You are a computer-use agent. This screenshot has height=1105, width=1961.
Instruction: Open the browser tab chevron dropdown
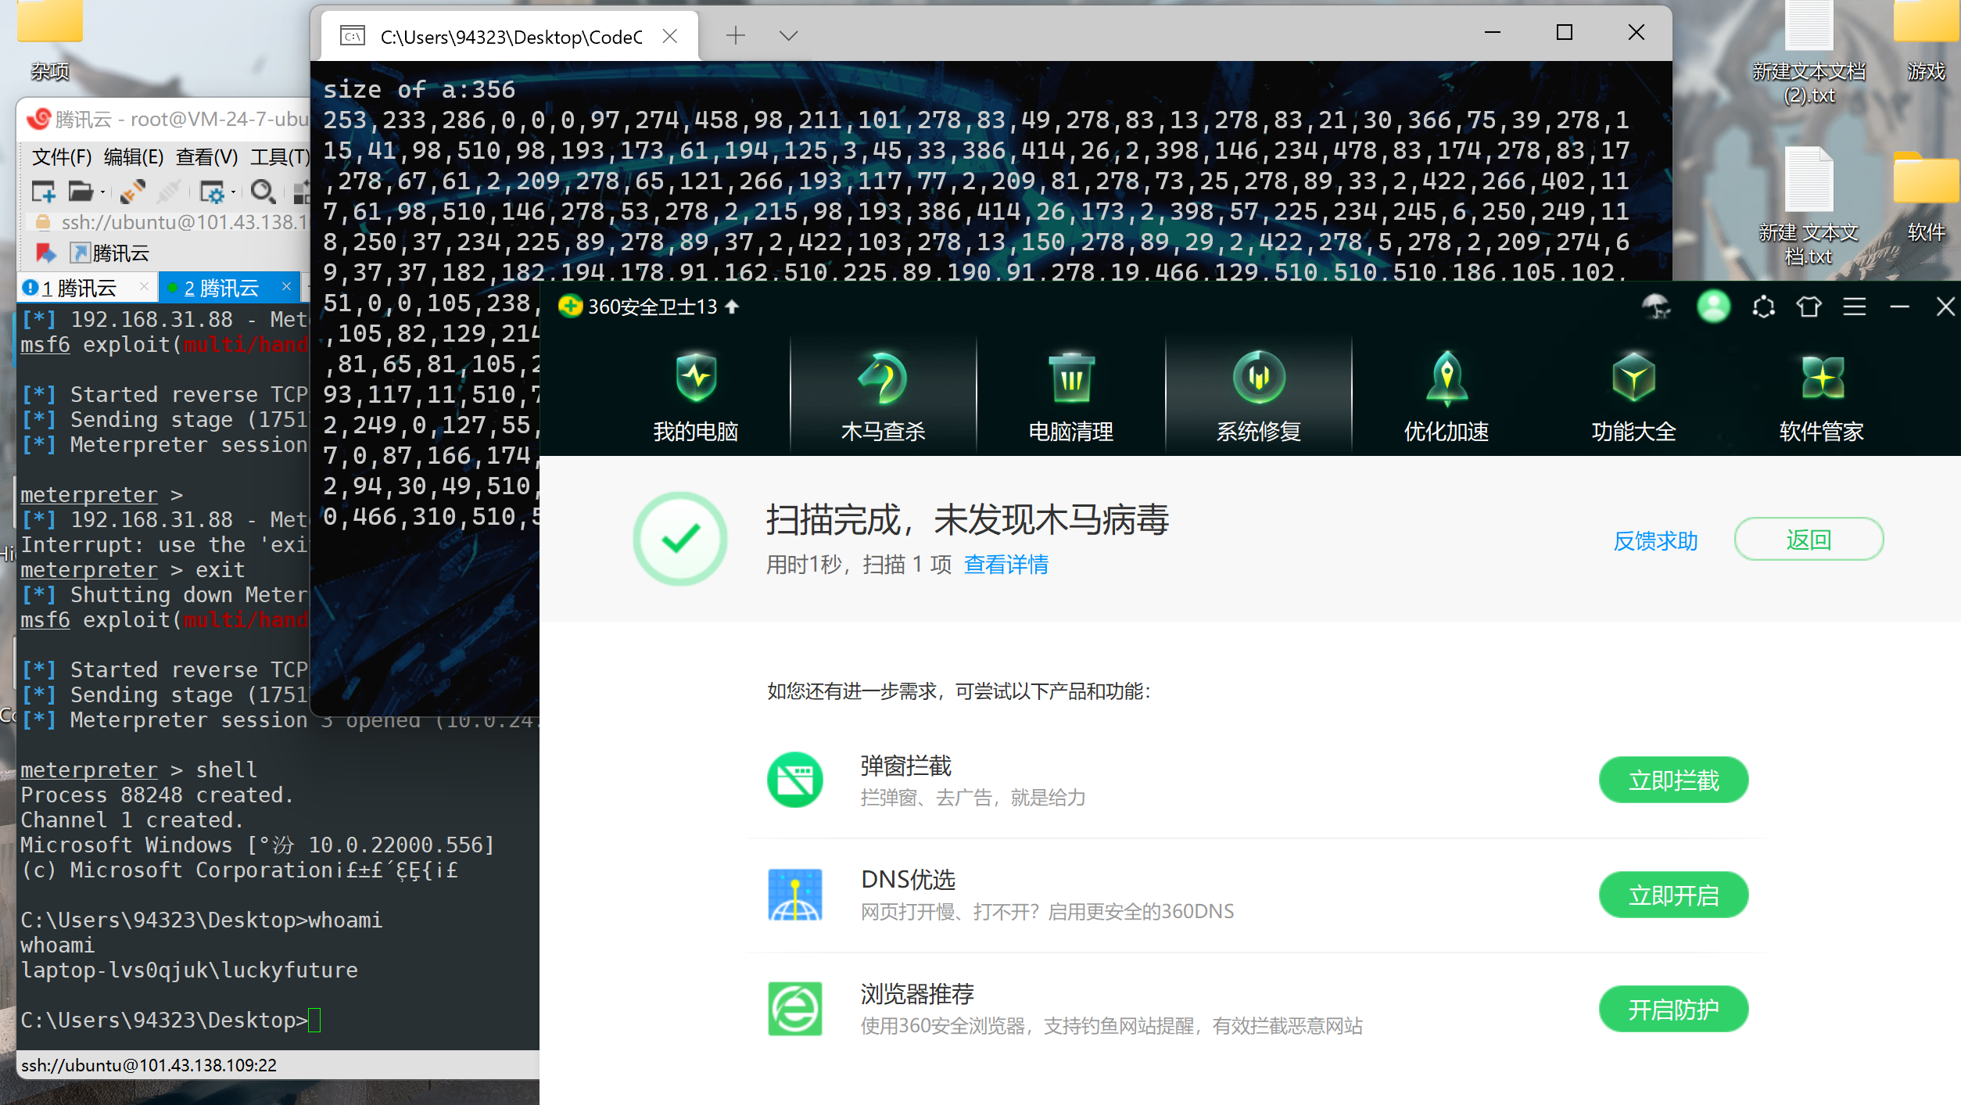click(x=788, y=35)
